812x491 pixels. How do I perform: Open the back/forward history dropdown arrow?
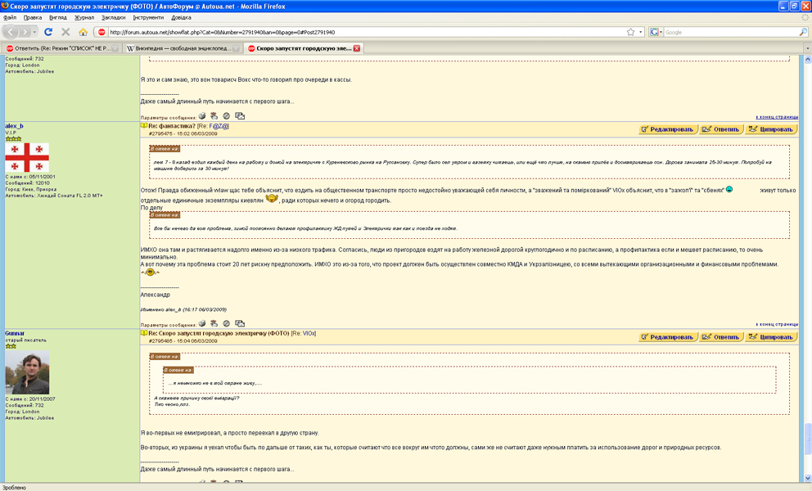coord(34,32)
